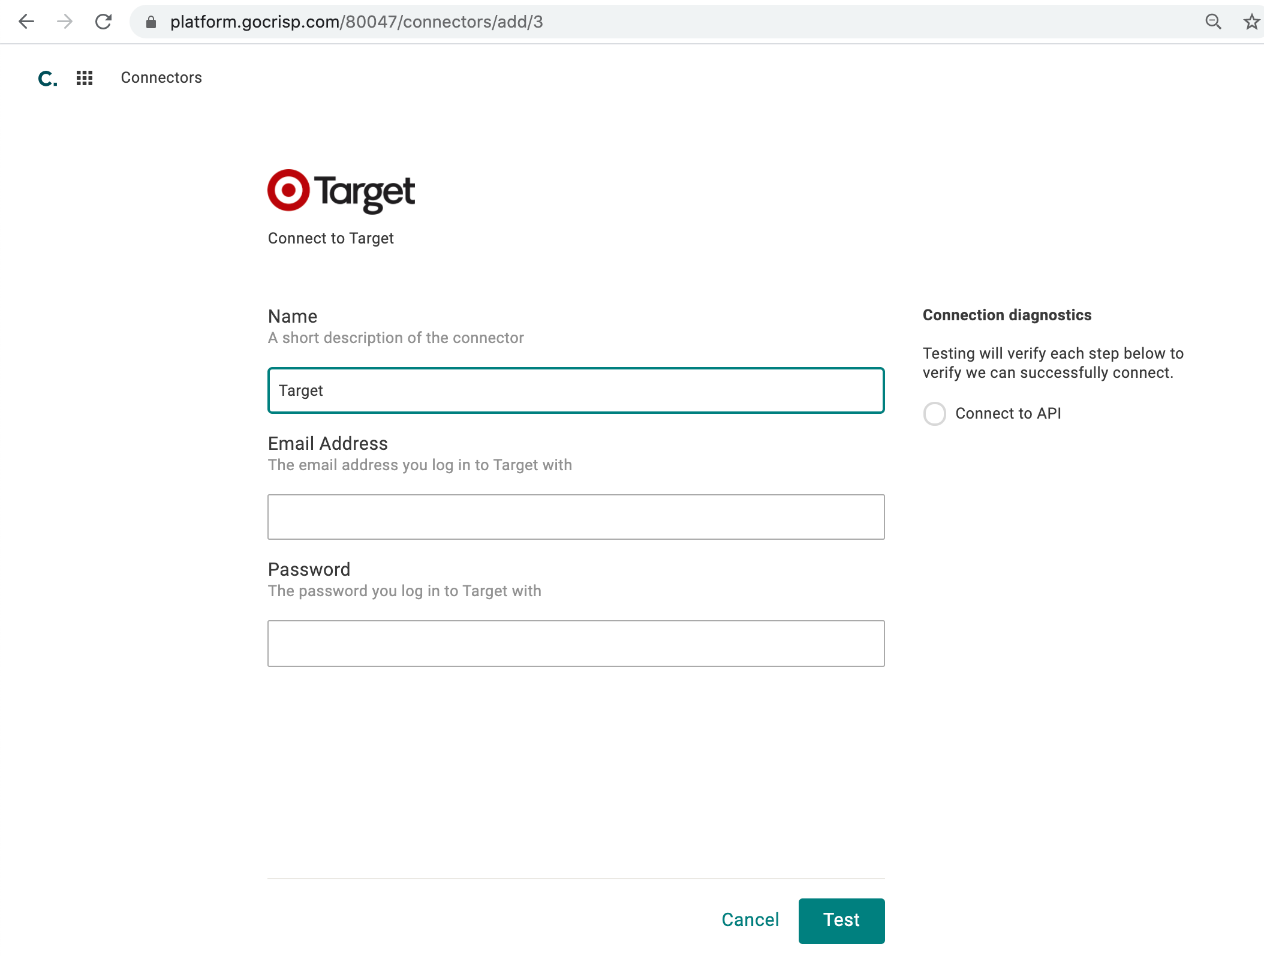Bookmark this page with the star icon
Image resolution: width=1264 pixels, height=956 pixels.
point(1251,22)
